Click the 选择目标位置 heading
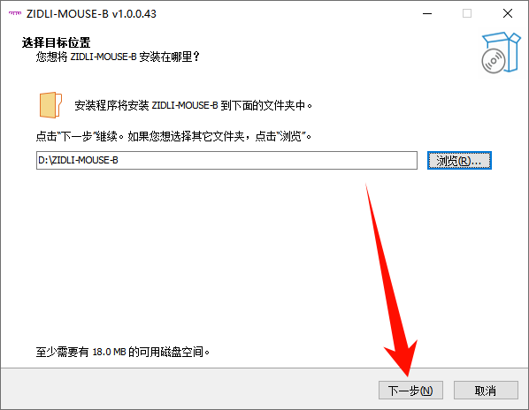Screen dimensions: 529x410 56,42
